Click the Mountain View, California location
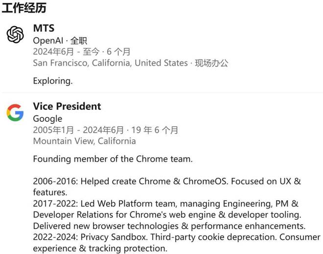The image size is (323, 254). coord(84,141)
